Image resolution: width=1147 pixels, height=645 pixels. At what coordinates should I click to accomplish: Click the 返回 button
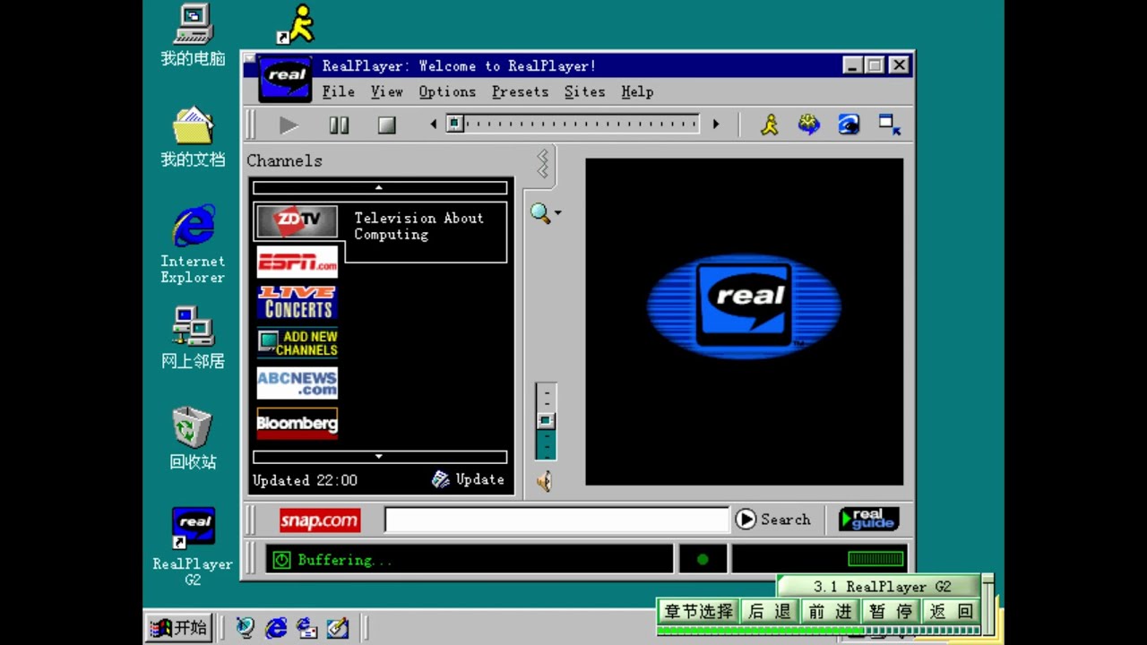coord(952,611)
